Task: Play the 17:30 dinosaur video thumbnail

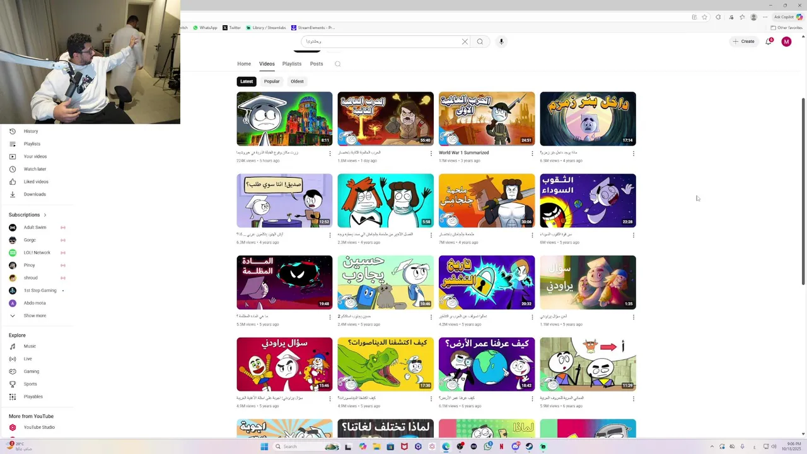Action: tap(385, 364)
